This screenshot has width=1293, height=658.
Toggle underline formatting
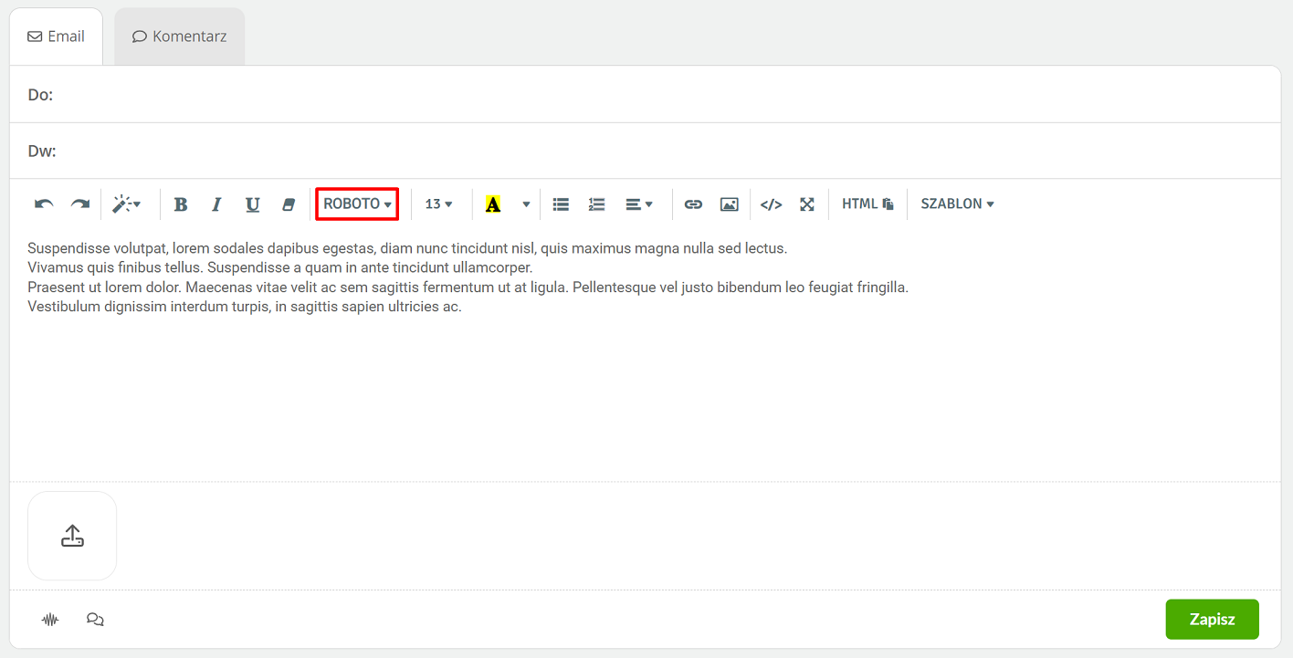coord(253,204)
